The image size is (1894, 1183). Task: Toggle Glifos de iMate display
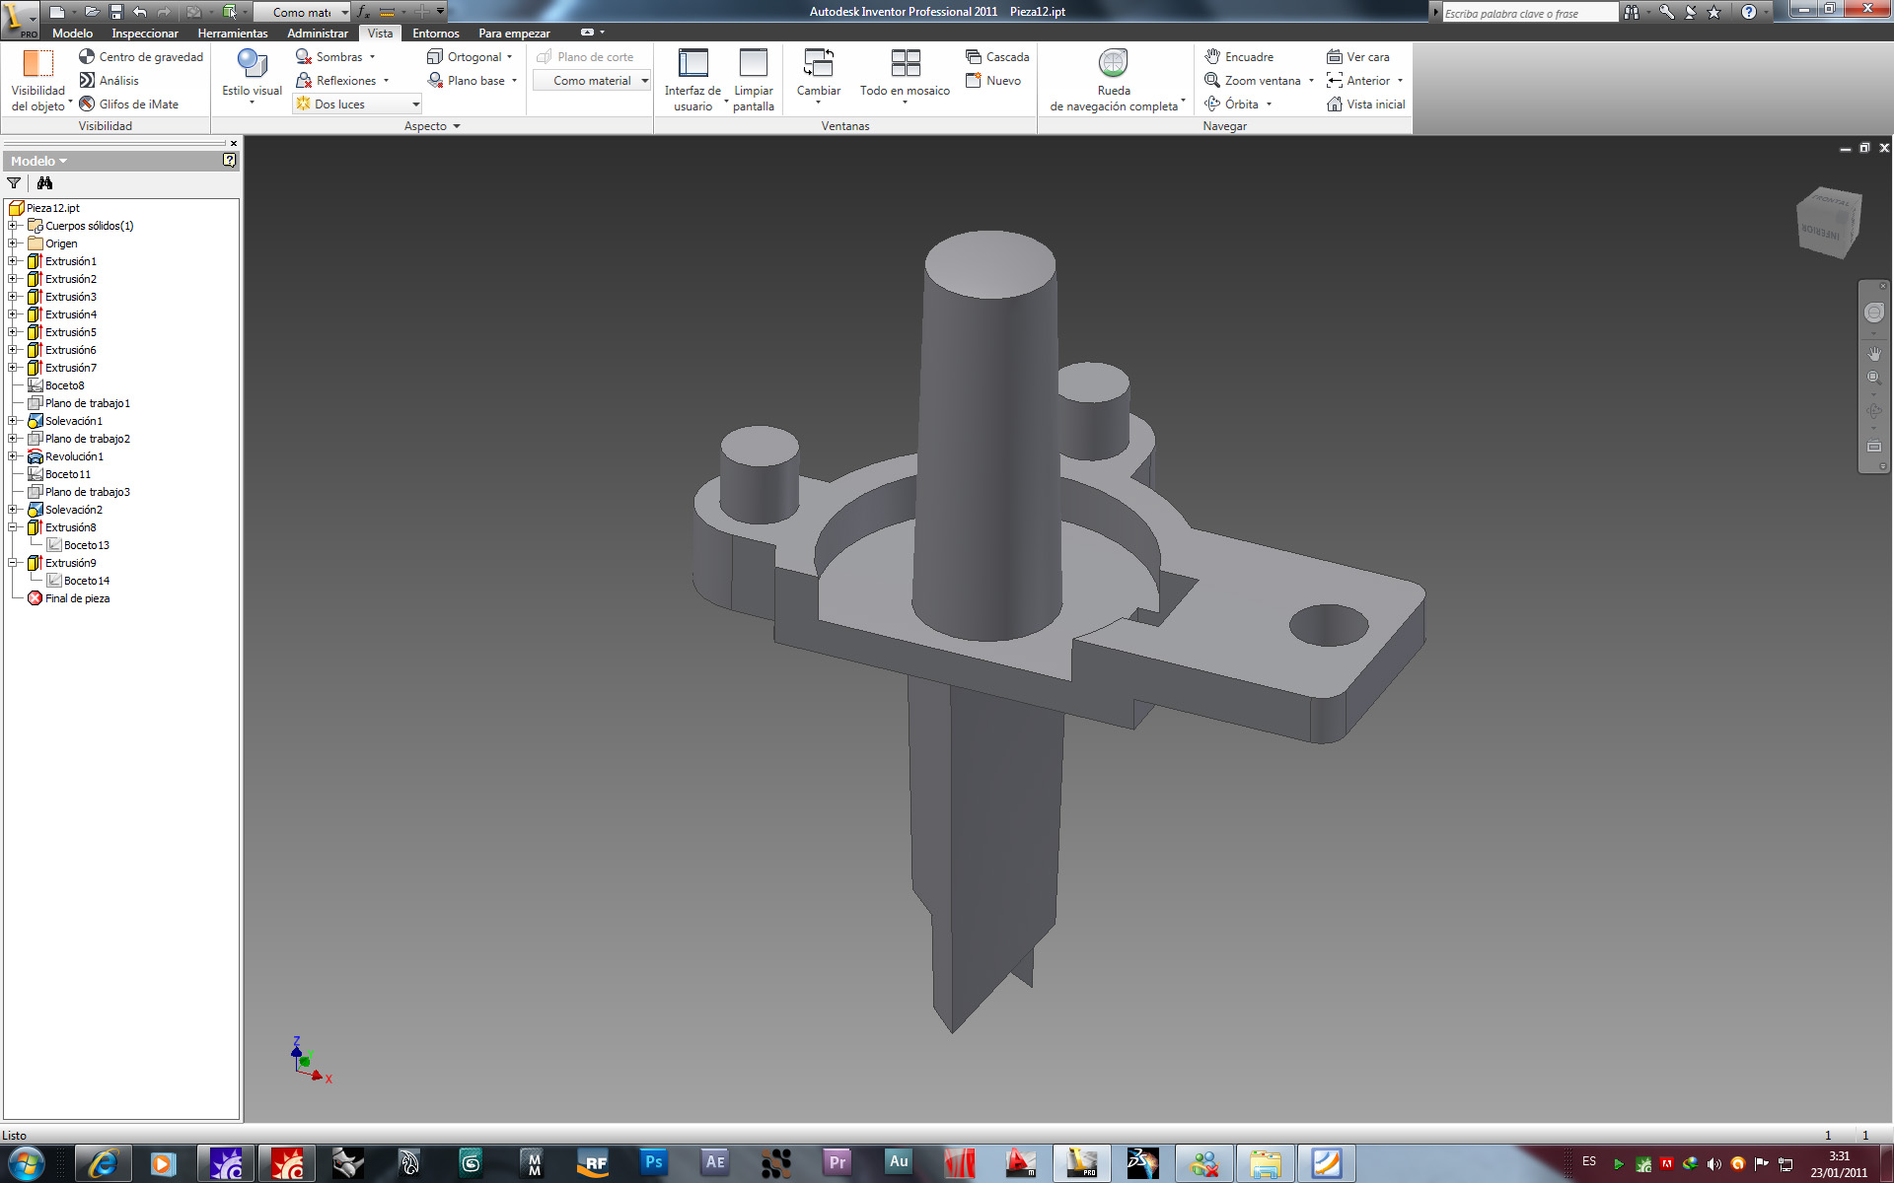click(x=128, y=104)
